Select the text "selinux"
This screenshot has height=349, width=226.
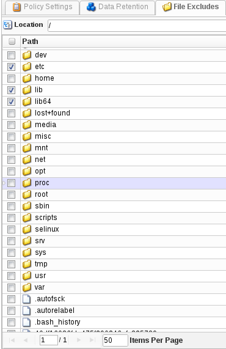point(47,229)
